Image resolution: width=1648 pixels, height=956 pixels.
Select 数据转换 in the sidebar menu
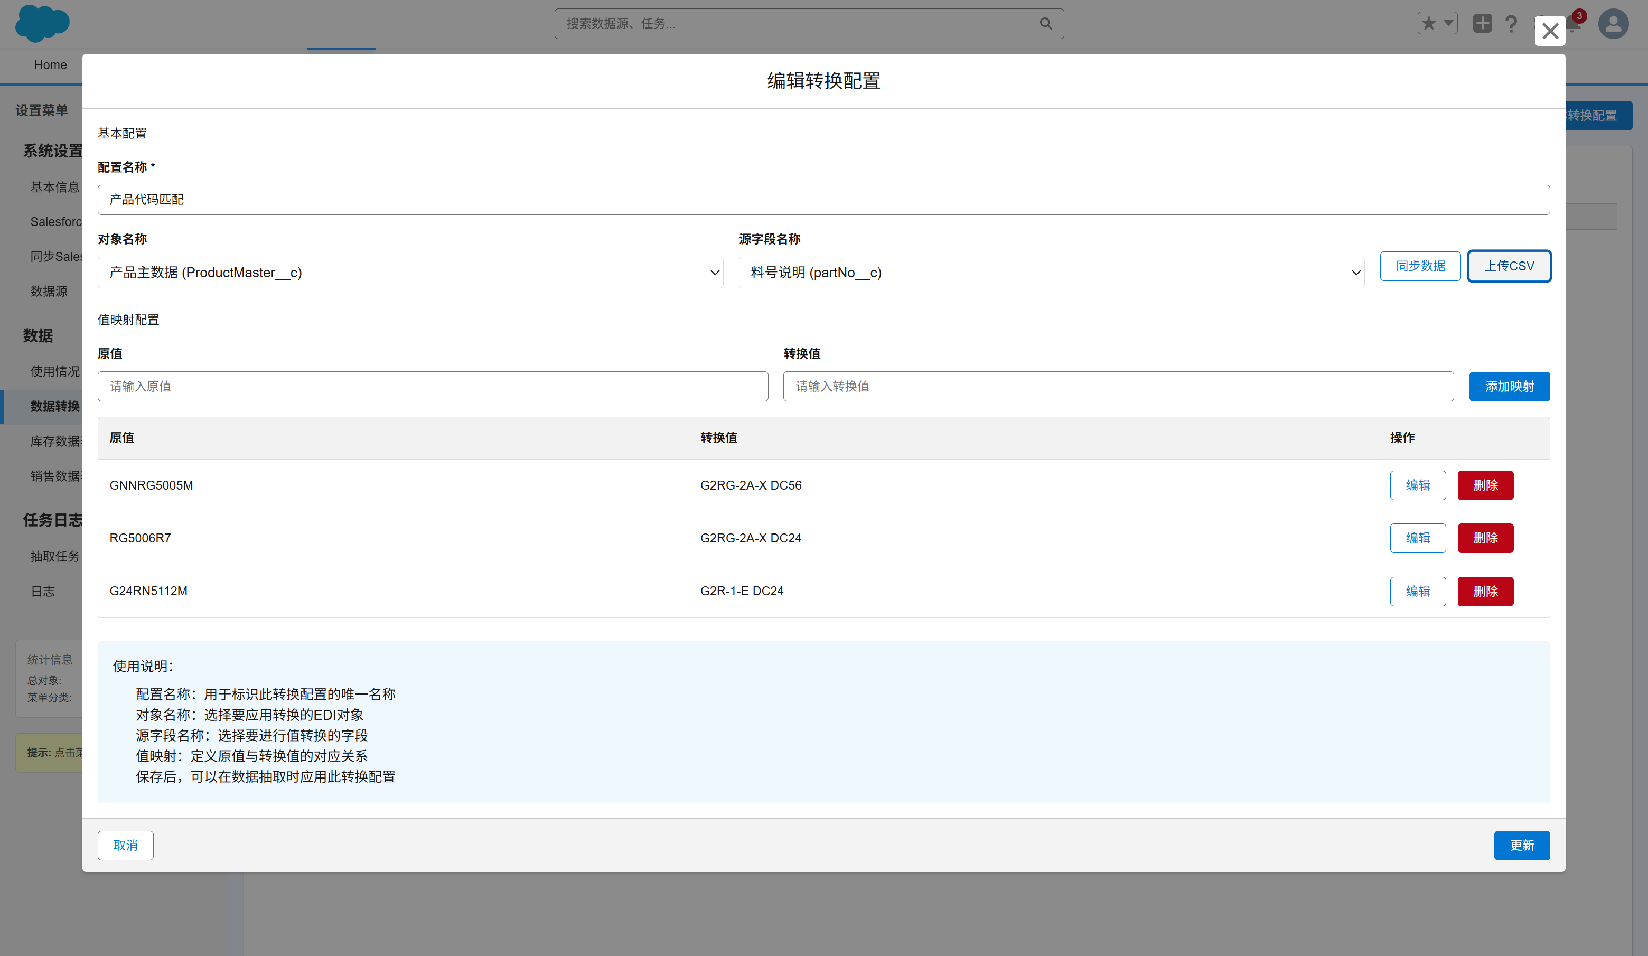pyautogui.click(x=54, y=407)
